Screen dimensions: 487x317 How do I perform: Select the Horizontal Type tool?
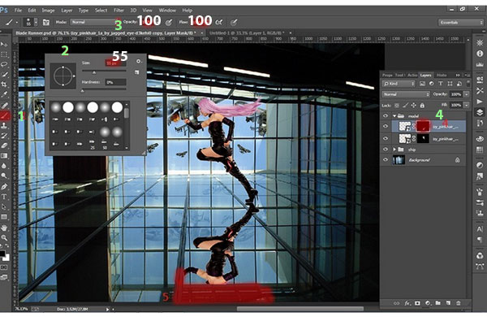tap(4, 197)
